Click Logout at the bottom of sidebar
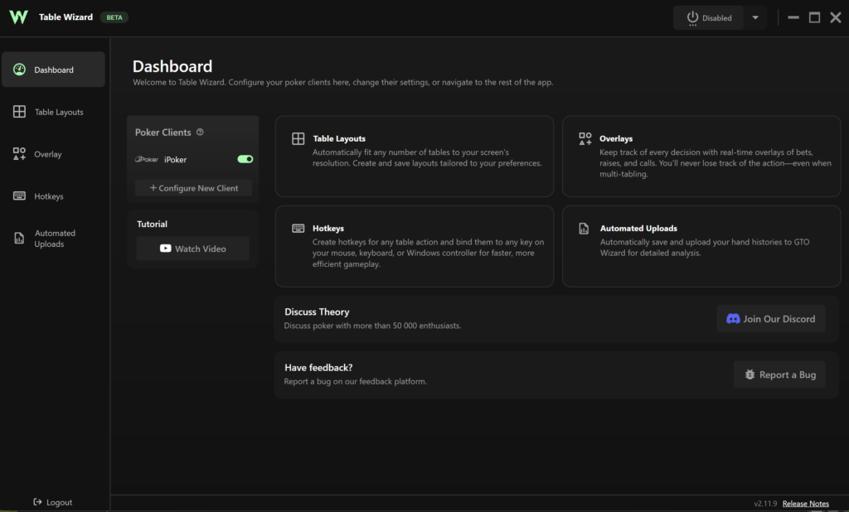849x512 pixels. coord(52,502)
